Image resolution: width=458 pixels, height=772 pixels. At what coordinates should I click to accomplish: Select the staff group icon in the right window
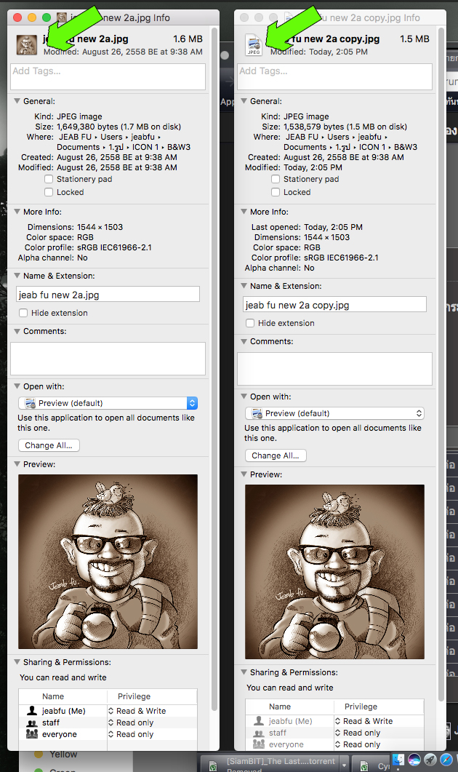click(259, 733)
